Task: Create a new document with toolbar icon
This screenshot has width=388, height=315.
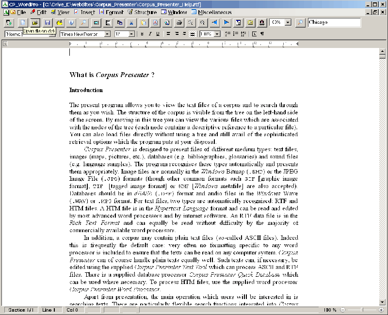Action: 22,22
